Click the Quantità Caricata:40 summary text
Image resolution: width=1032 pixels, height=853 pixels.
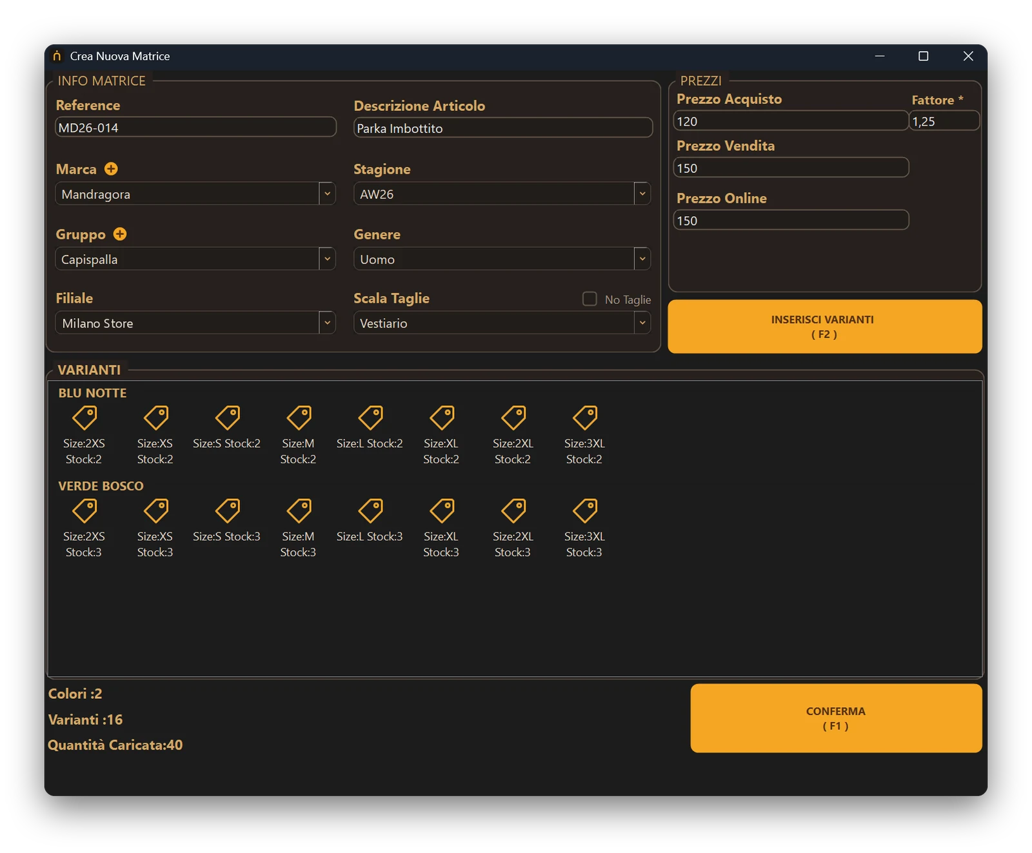(115, 745)
